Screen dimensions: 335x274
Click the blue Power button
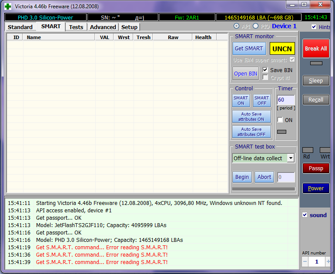316,188
